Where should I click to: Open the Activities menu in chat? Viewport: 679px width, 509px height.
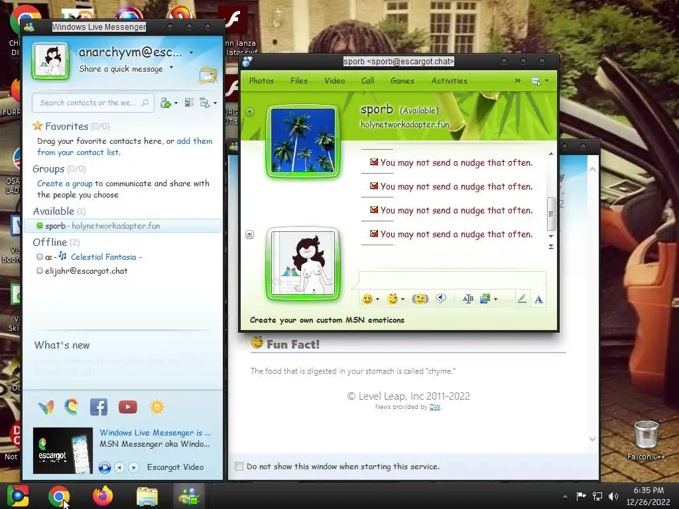[x=449, y=81]
